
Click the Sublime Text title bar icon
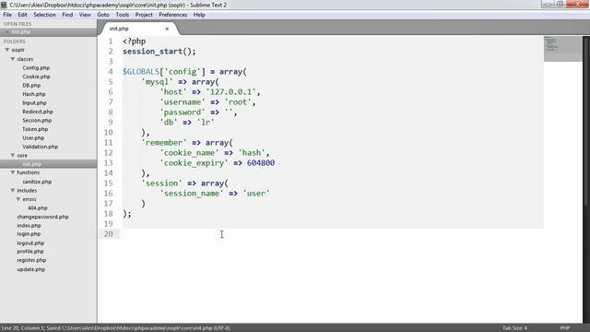pyautogui.click(x=4, y=5)
